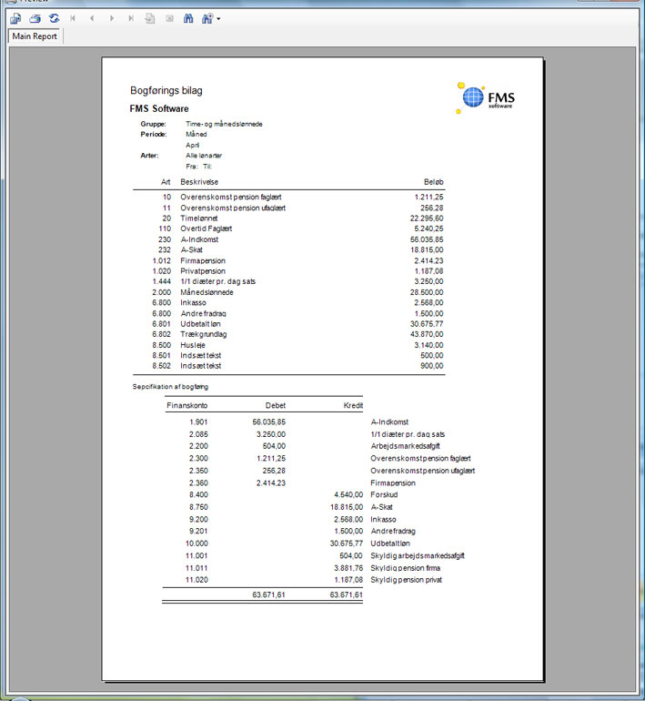Image resolution: width=645 pixels, height=701 pixels.
Task: Go to the first page
Action: 73,18
